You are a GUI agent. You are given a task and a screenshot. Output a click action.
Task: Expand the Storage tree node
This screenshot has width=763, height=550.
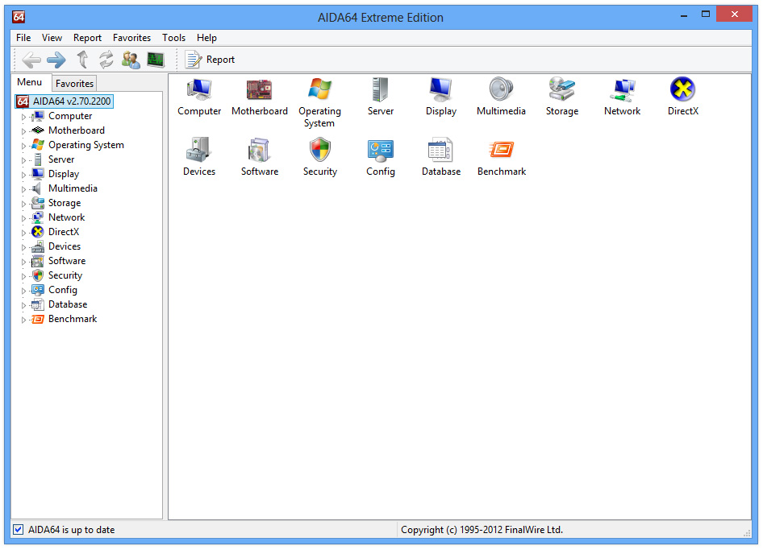(23, 204)
